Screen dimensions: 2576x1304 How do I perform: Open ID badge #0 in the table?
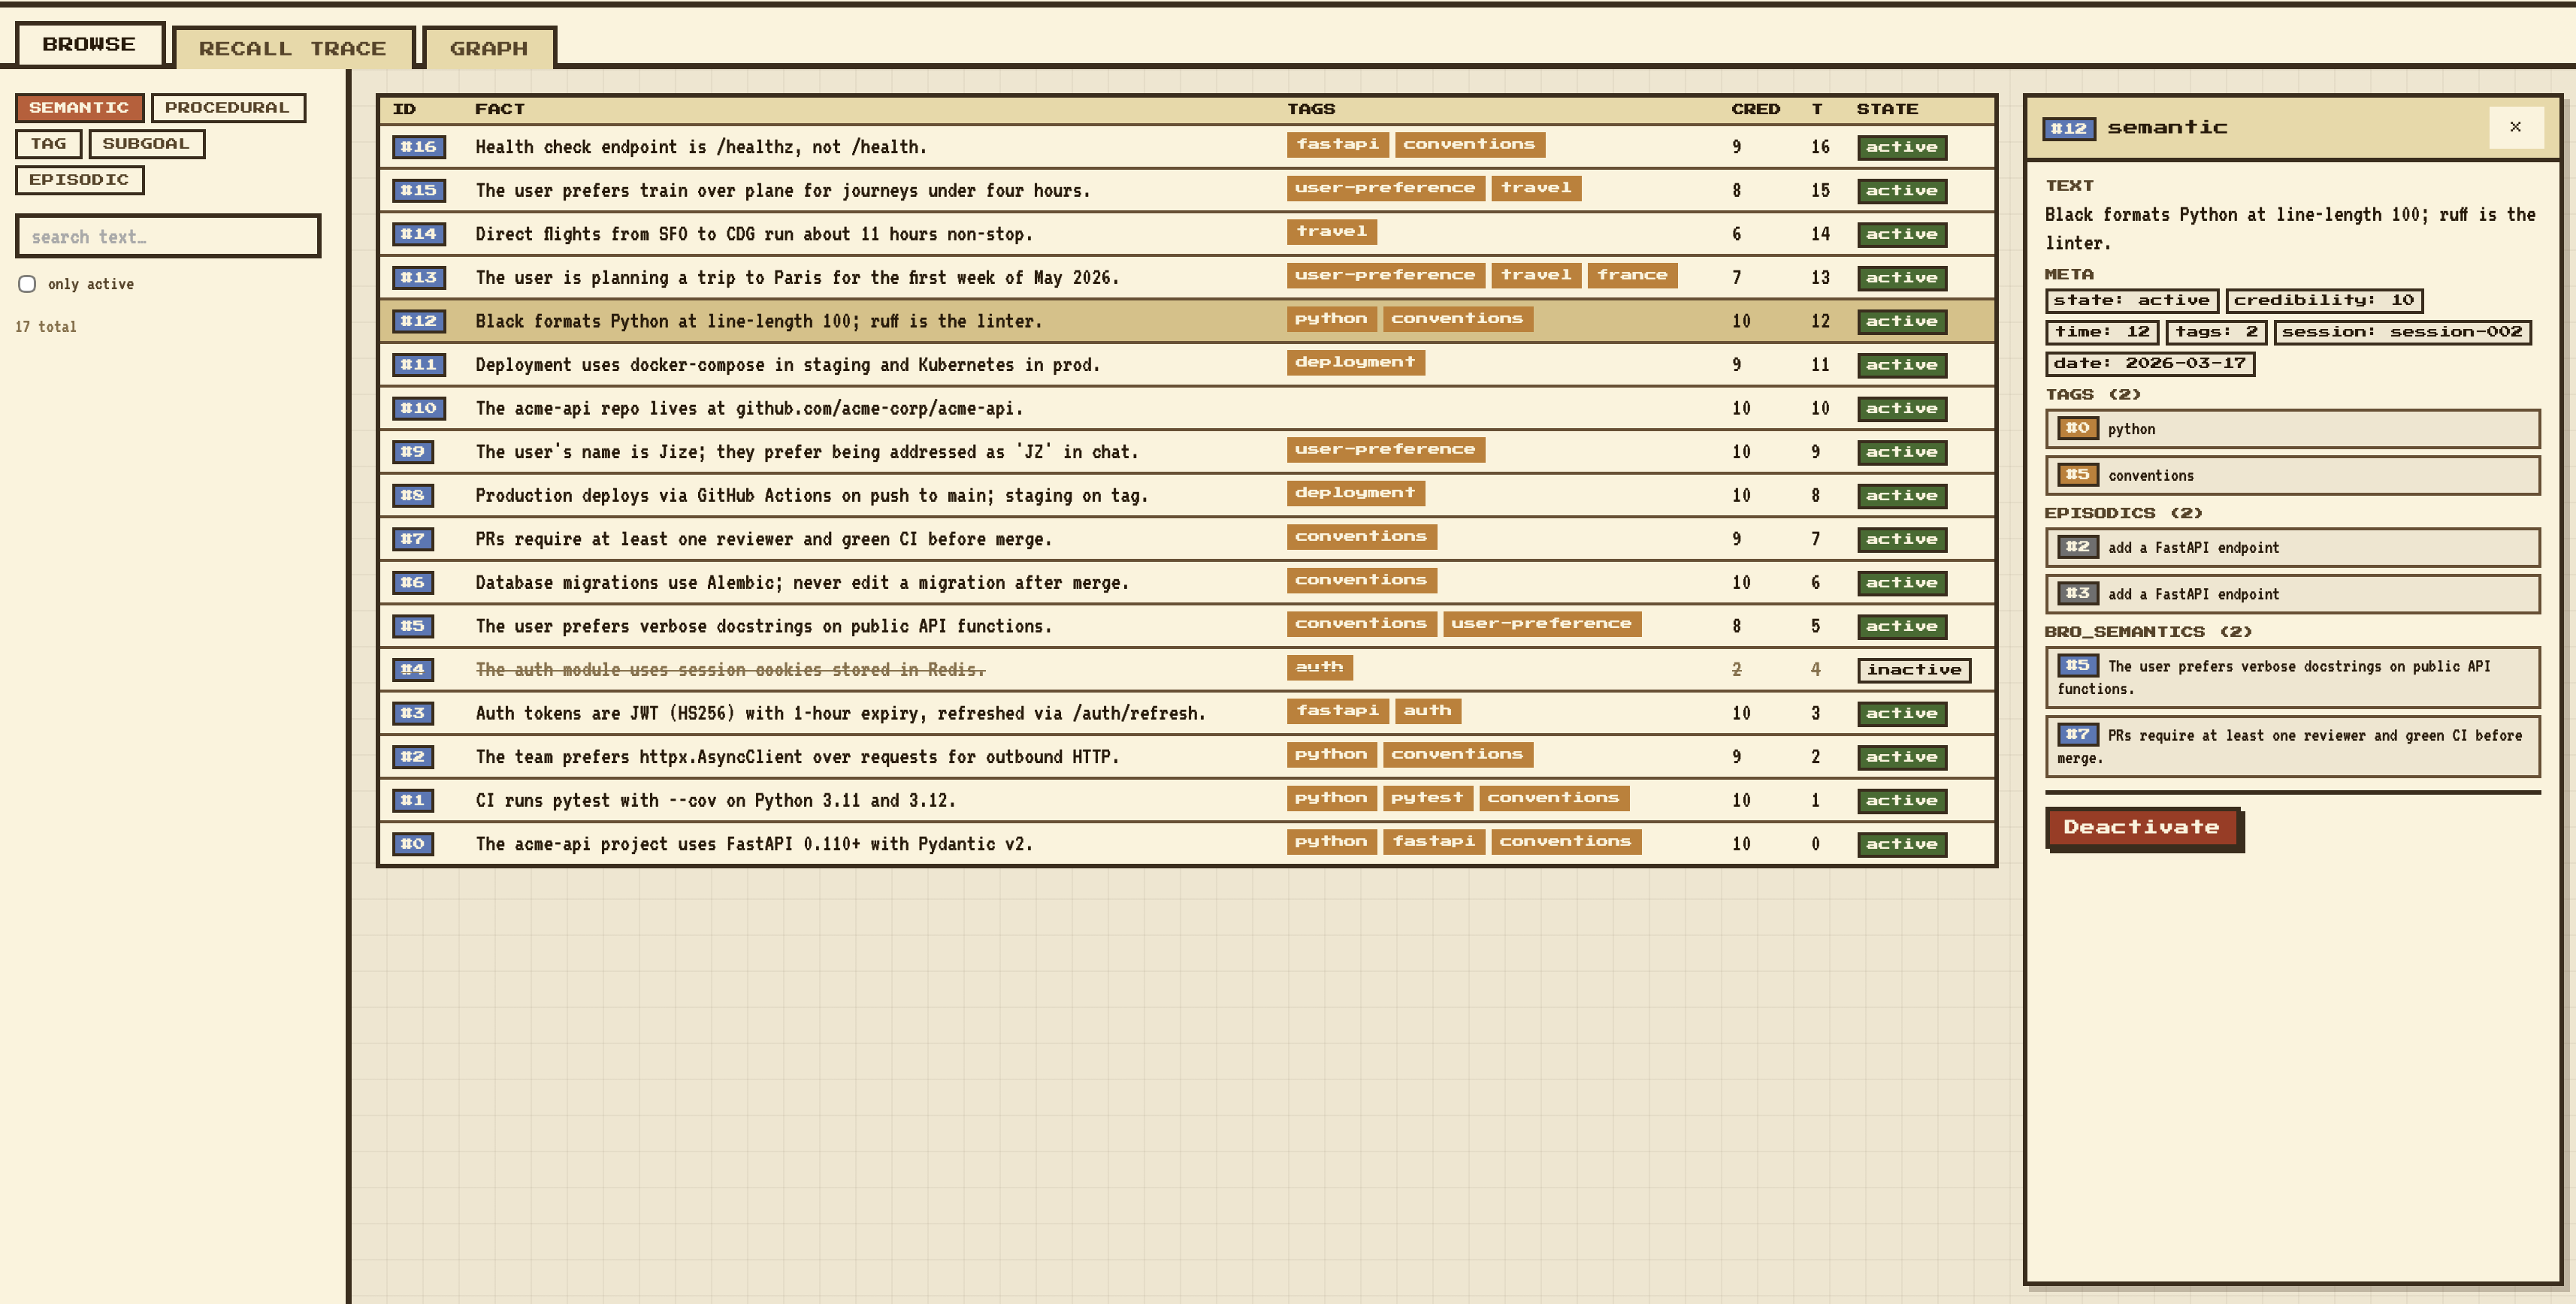click(x=413, y=844)
